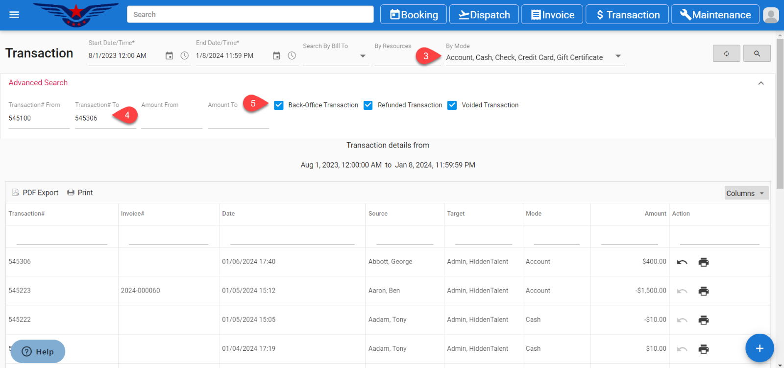
Task: Open the By Mode dropdown
Action: 618,56
